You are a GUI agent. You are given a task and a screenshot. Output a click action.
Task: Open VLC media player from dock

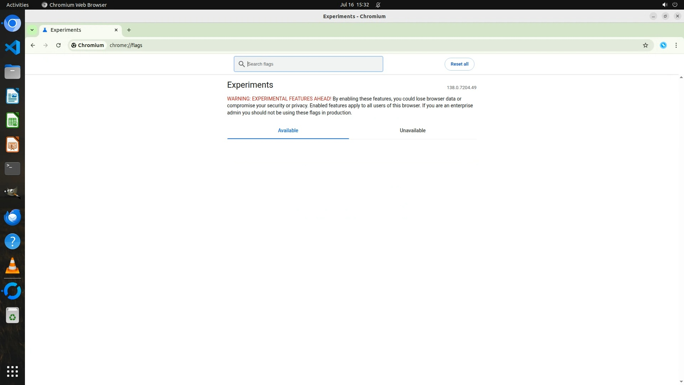[x=12, y=266]
